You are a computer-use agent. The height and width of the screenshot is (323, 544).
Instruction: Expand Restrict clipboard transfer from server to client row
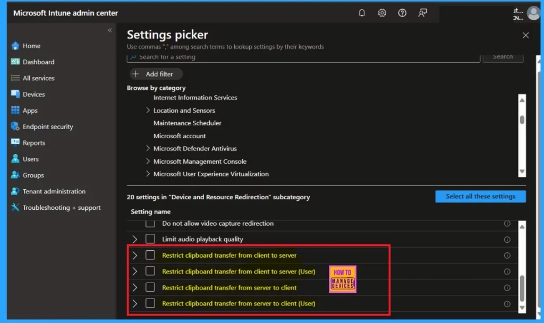(x=134, y=287)
